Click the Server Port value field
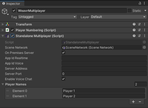This screenshot has width=148, height=108. (104, 74)
